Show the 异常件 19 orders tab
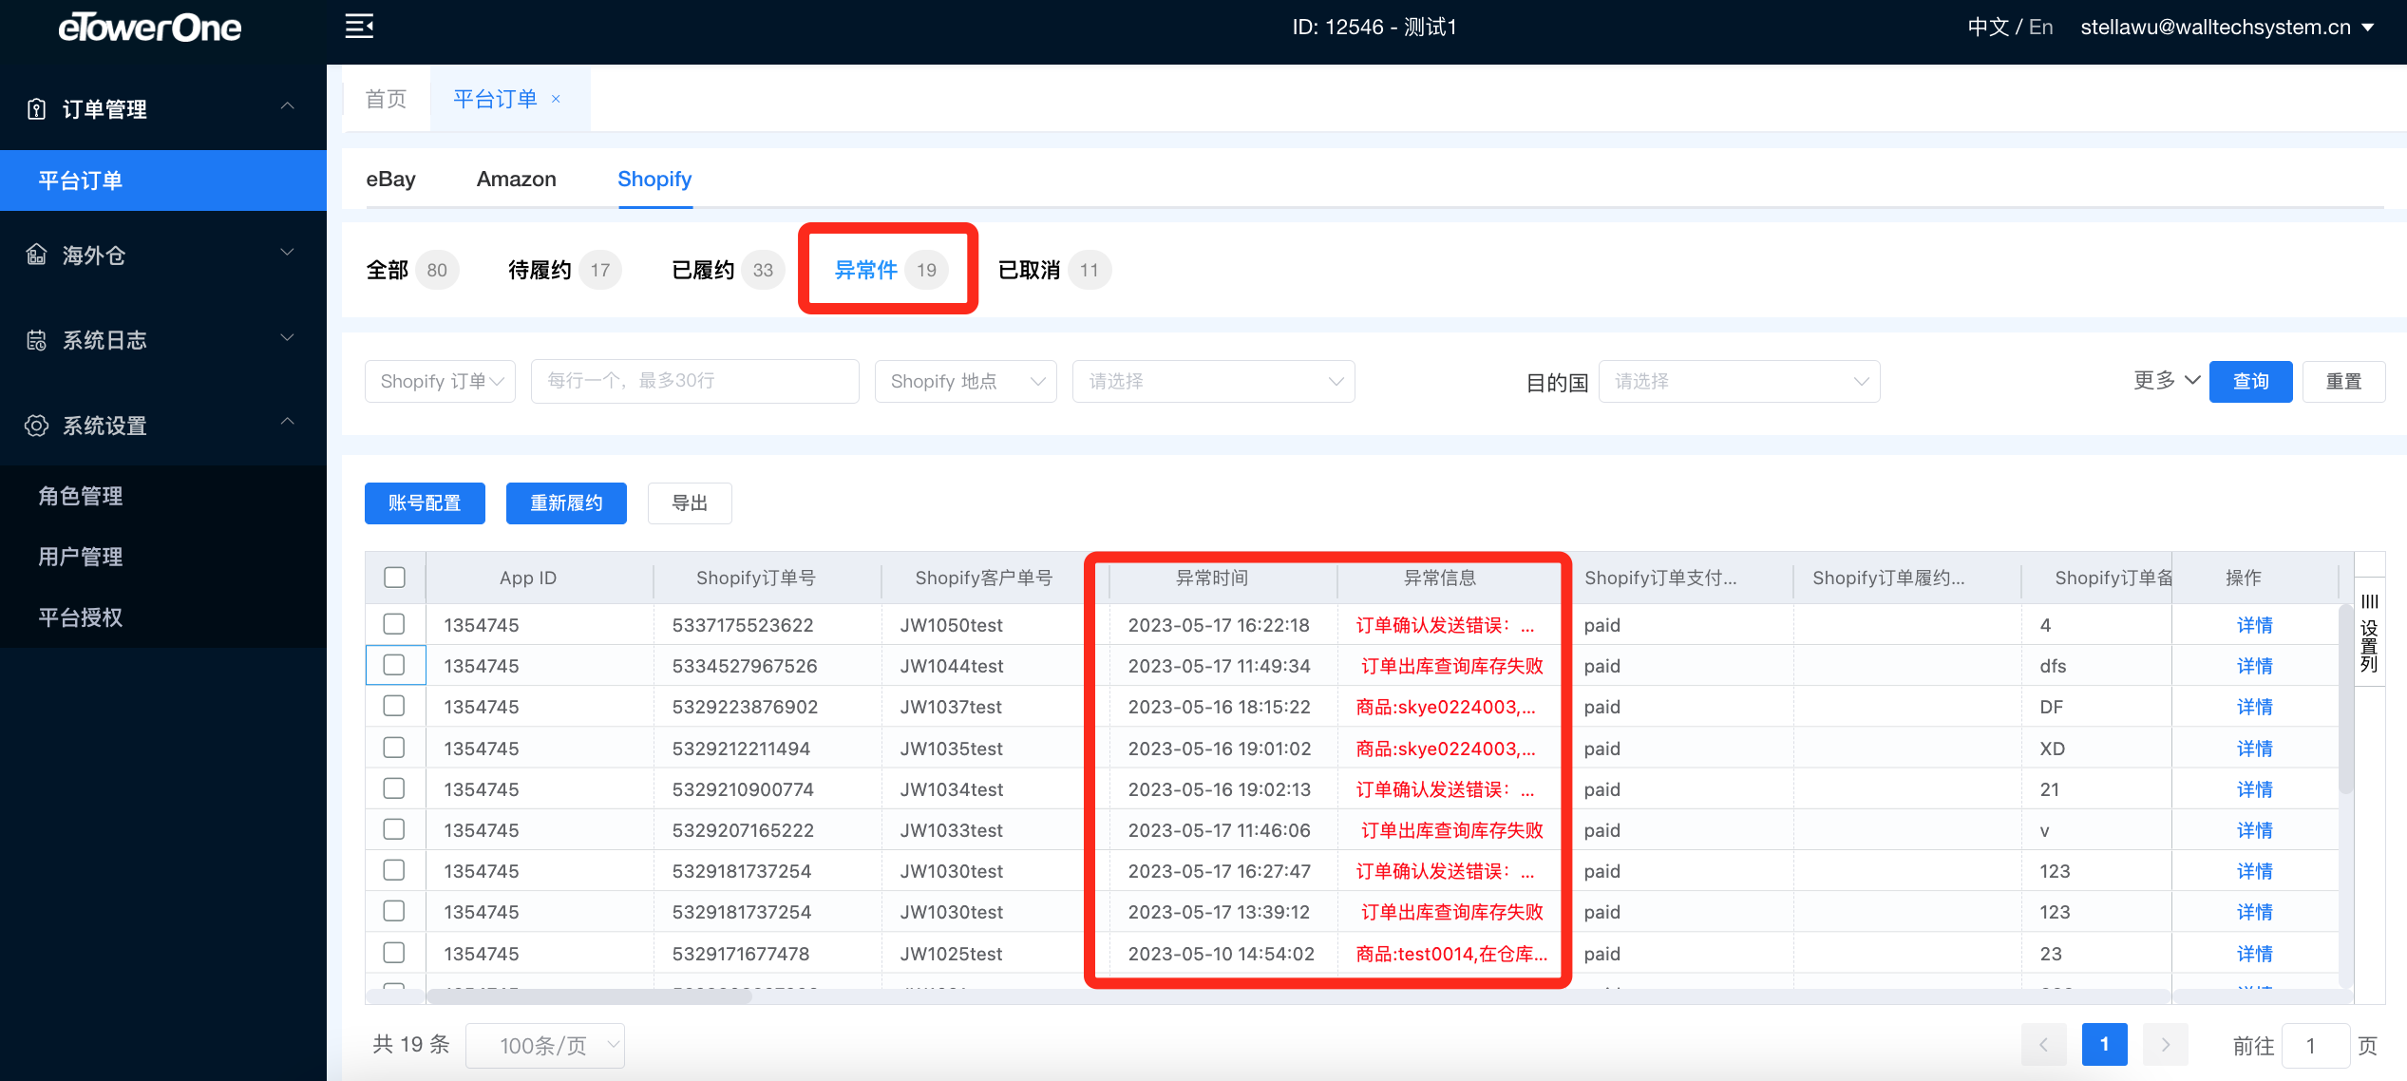The image size is (2407, 1081). [x=889, y=270]
